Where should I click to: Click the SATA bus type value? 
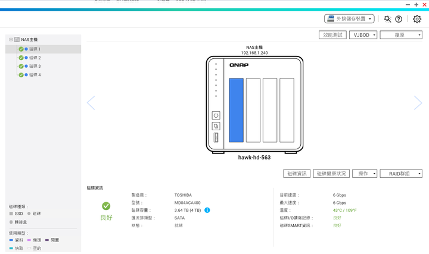pos(179,218)
